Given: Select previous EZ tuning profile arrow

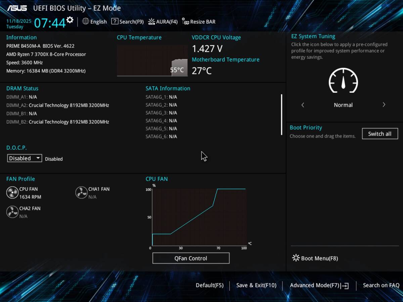Looking at the screenshot, I should click(x=303, y=105).
